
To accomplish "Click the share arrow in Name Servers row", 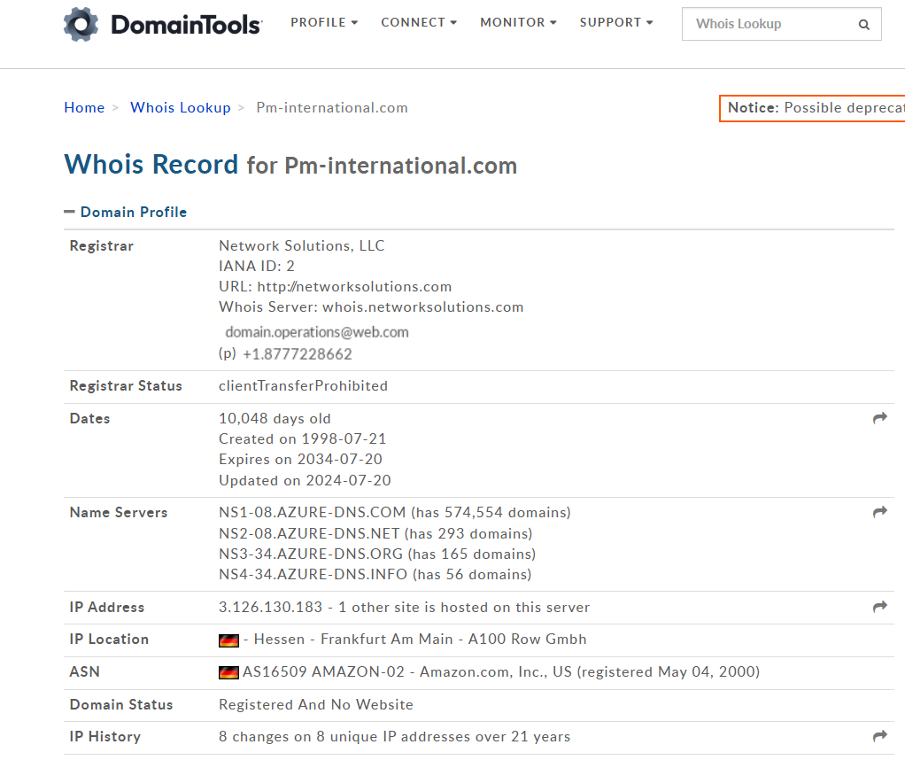I will [x=879, y=512].
